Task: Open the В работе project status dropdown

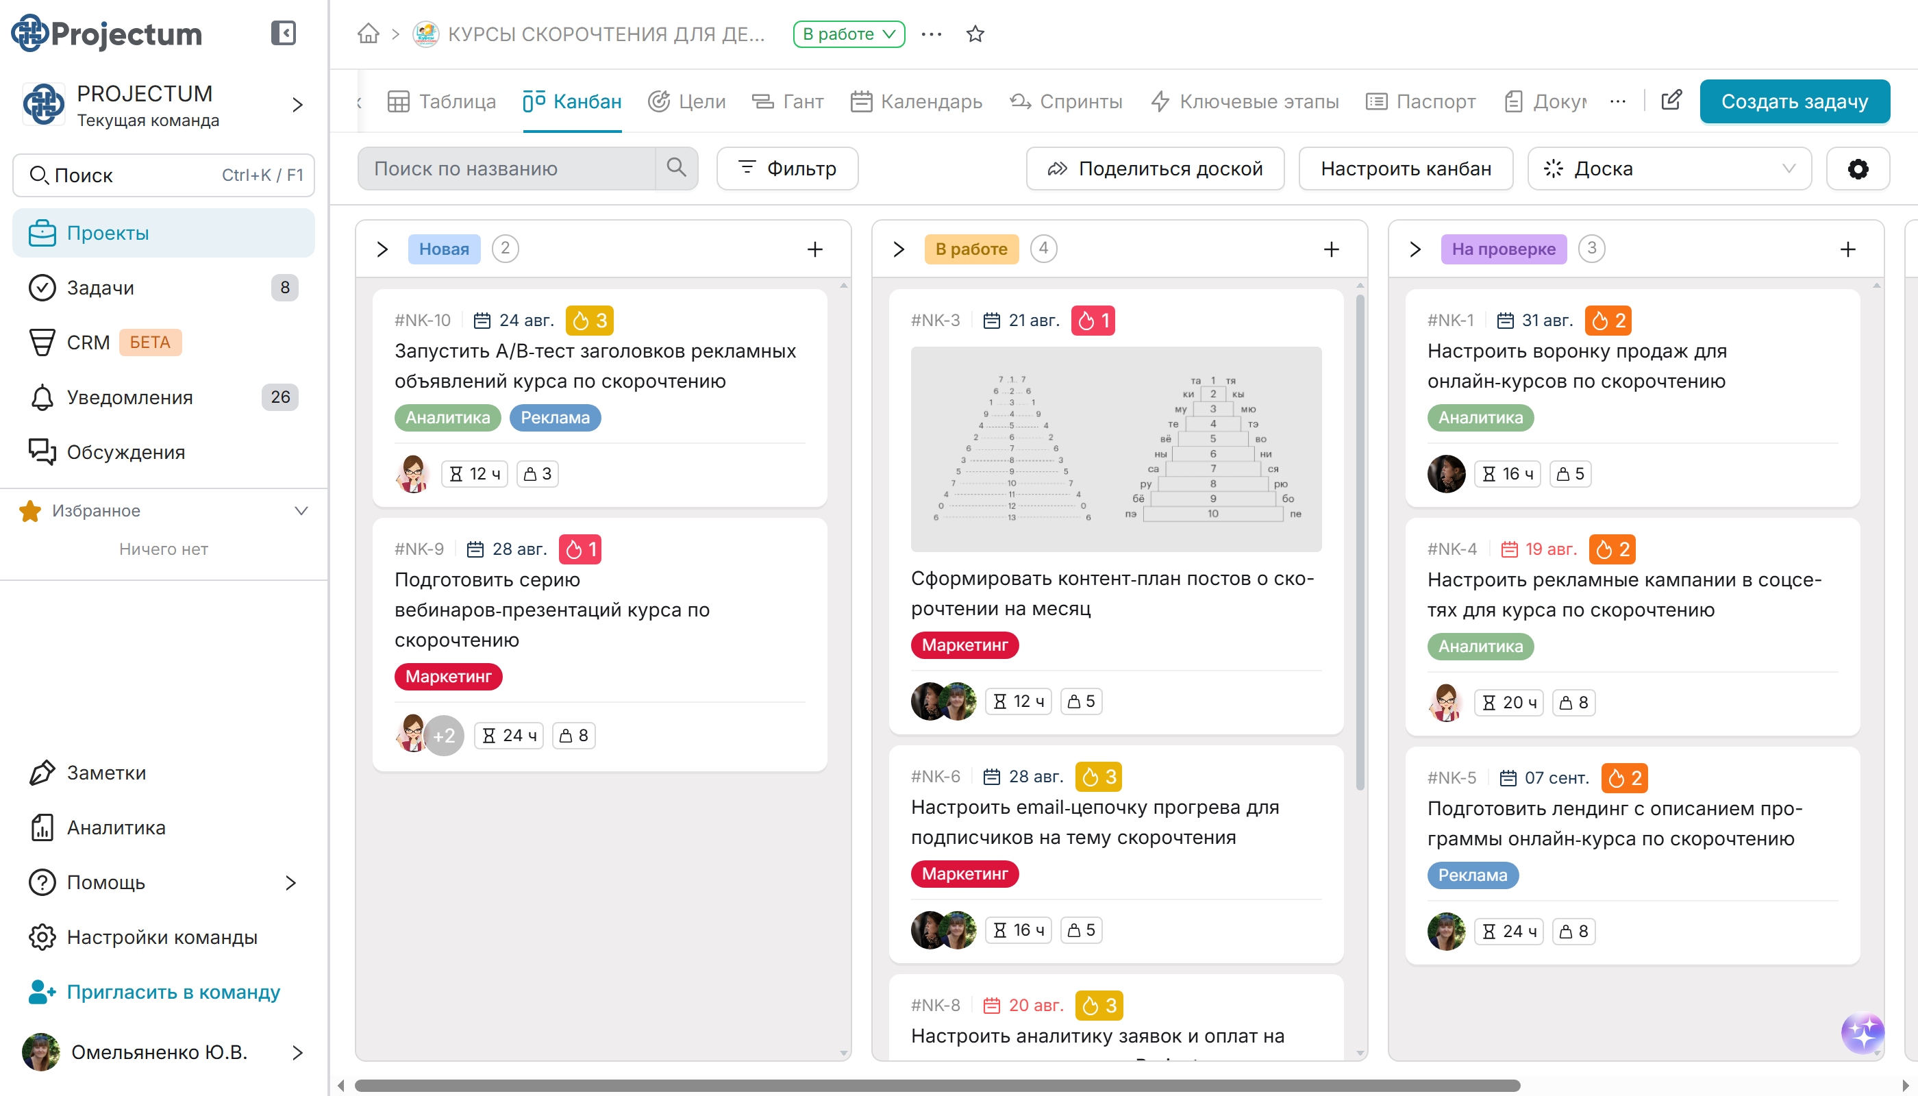Action: point(848,34)
